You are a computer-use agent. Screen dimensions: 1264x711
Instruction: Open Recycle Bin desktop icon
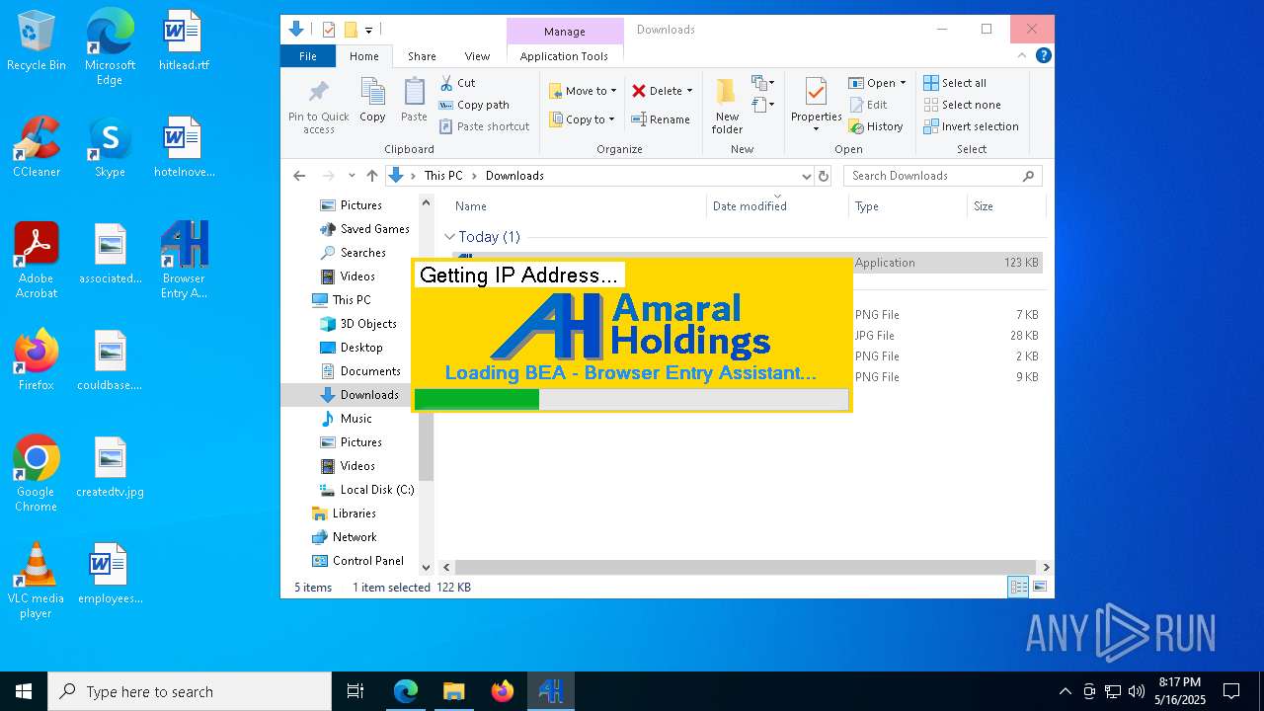tap(37, 41)
